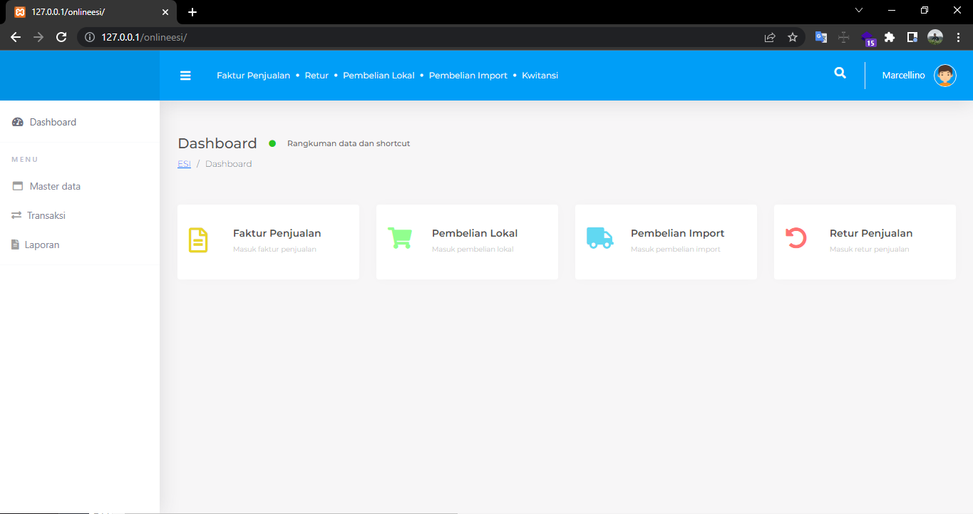
Task: Click the ESI breadcrumb link
Action: click(184, 164)
